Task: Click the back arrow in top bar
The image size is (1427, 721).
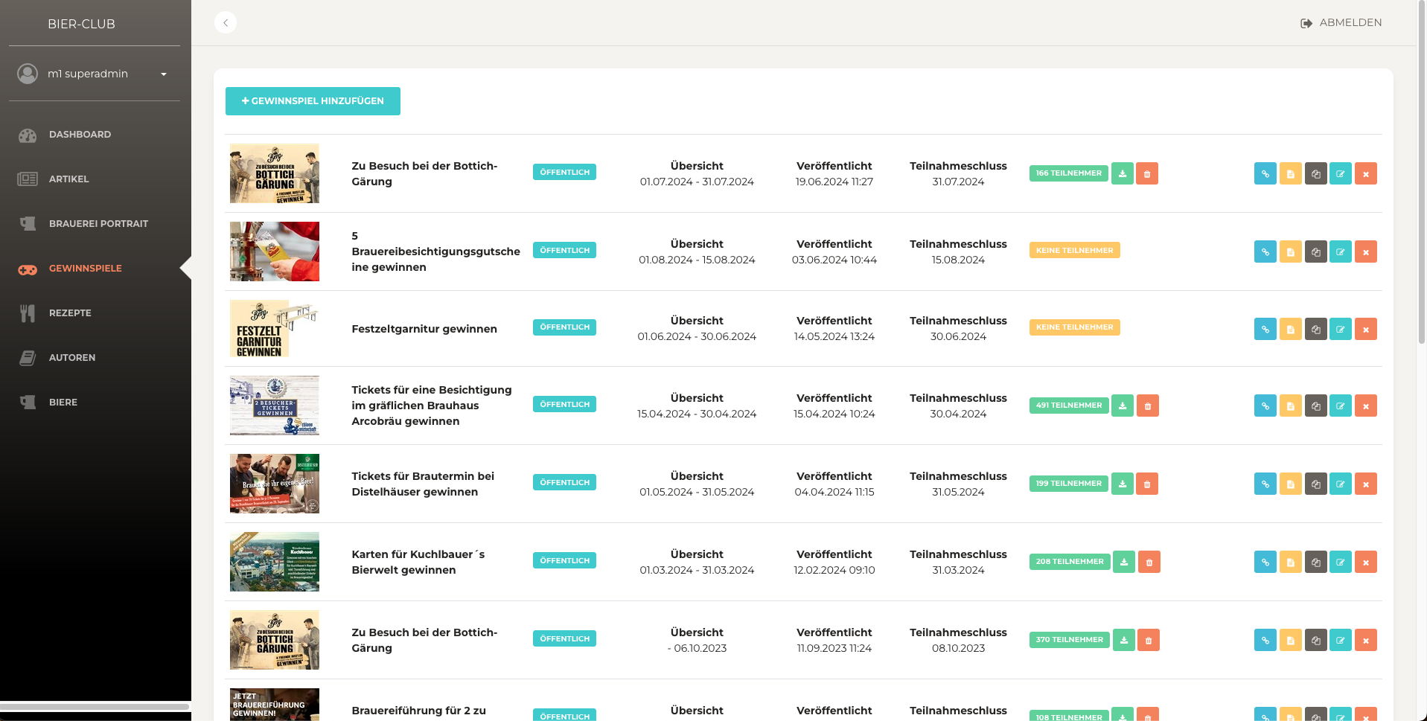Action: tap(226, 22)
